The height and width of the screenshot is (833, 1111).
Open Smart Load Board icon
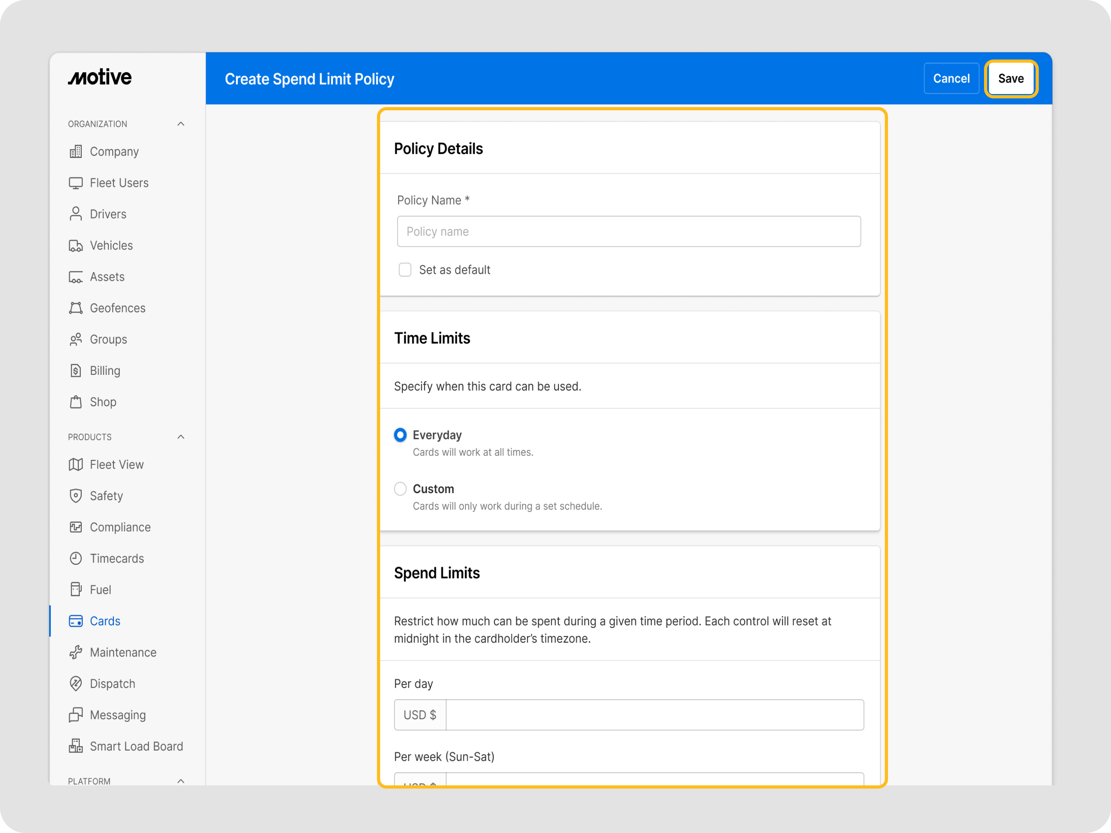click(75, 746)
